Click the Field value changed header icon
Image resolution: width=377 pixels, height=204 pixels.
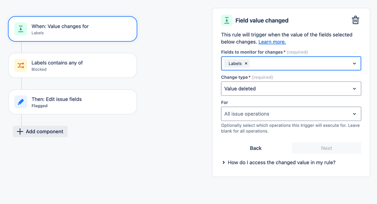(x=227, y=20)
